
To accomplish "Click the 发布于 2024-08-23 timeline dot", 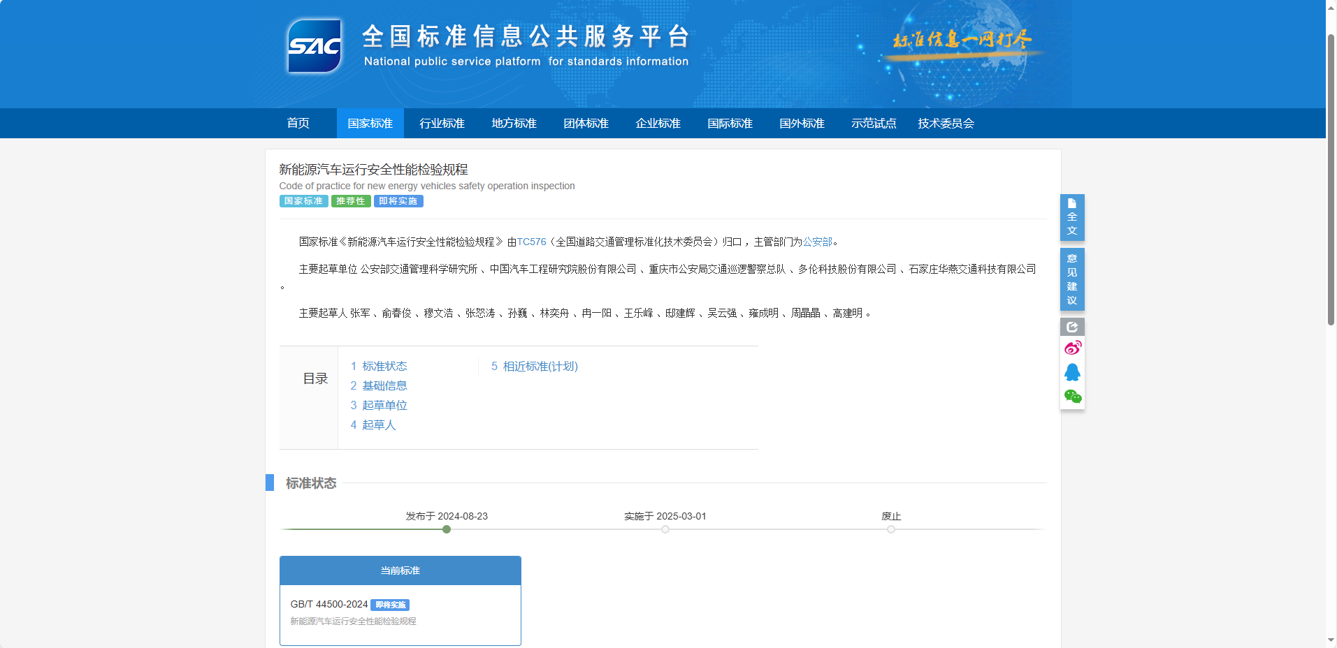I will pyautogui.click(x=447, y=529).
